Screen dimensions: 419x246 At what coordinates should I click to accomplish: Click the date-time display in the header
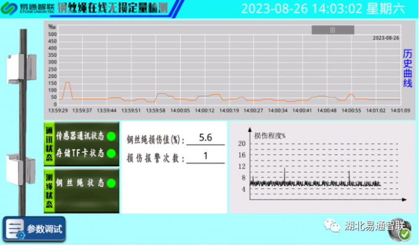(323, 9)
